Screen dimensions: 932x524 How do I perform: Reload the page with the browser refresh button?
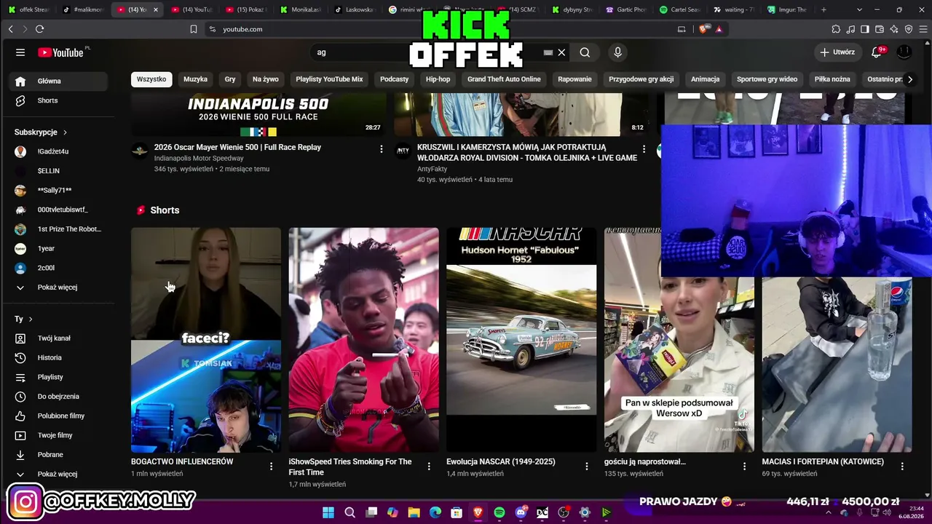[39, 29]
